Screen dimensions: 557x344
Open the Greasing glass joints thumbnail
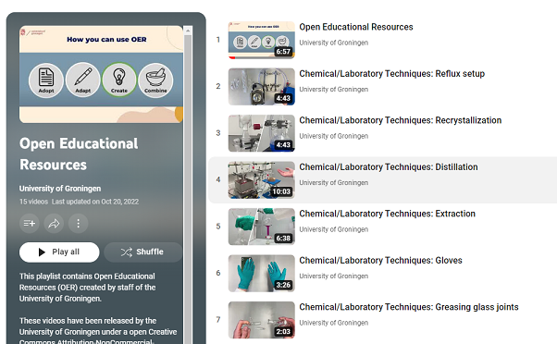click(x=262, y=320)
